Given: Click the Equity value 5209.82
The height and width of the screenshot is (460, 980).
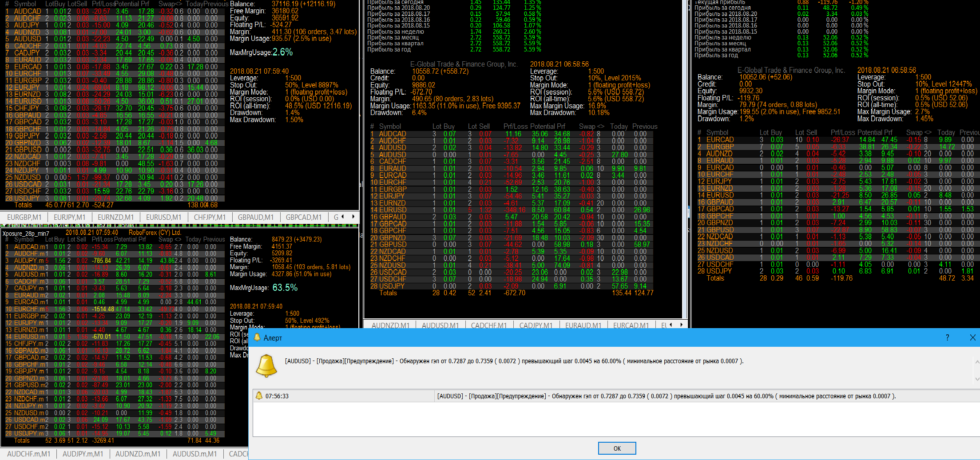Looking at the screenshot, I should coord(282,253).
